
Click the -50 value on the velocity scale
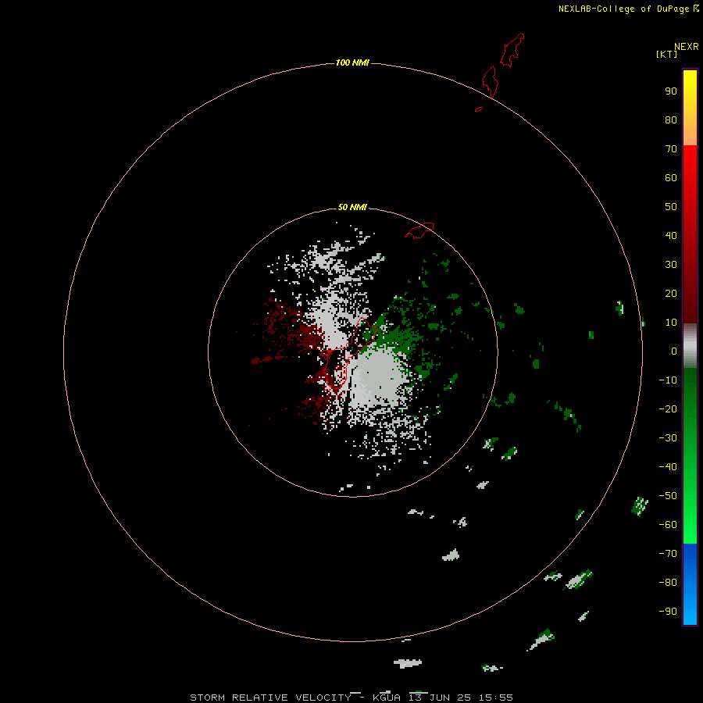point(668,496)
